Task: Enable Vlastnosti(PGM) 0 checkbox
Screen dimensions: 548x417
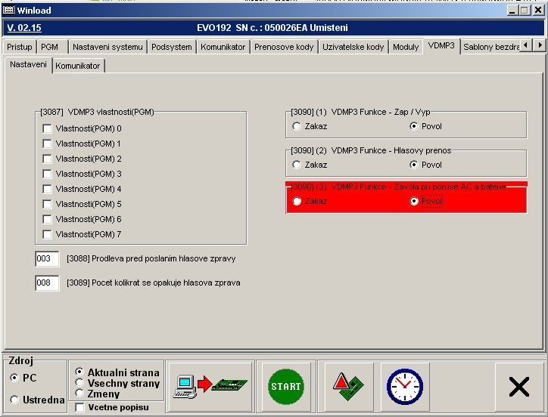Action: tap(48, 128)
